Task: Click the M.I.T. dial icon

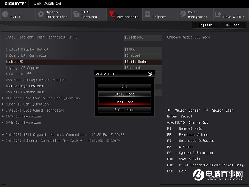Action: pos(5,14)
